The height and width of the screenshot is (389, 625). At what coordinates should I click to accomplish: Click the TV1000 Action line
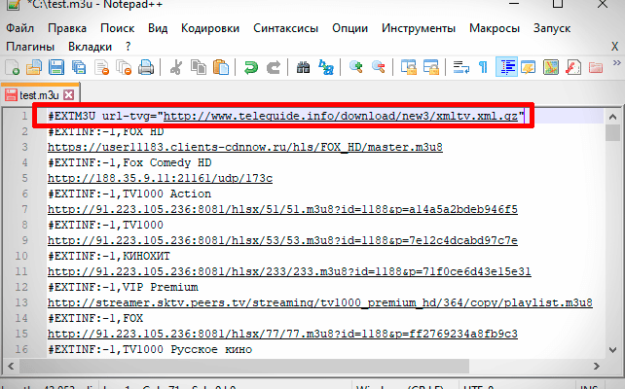(x=129, y=194)
